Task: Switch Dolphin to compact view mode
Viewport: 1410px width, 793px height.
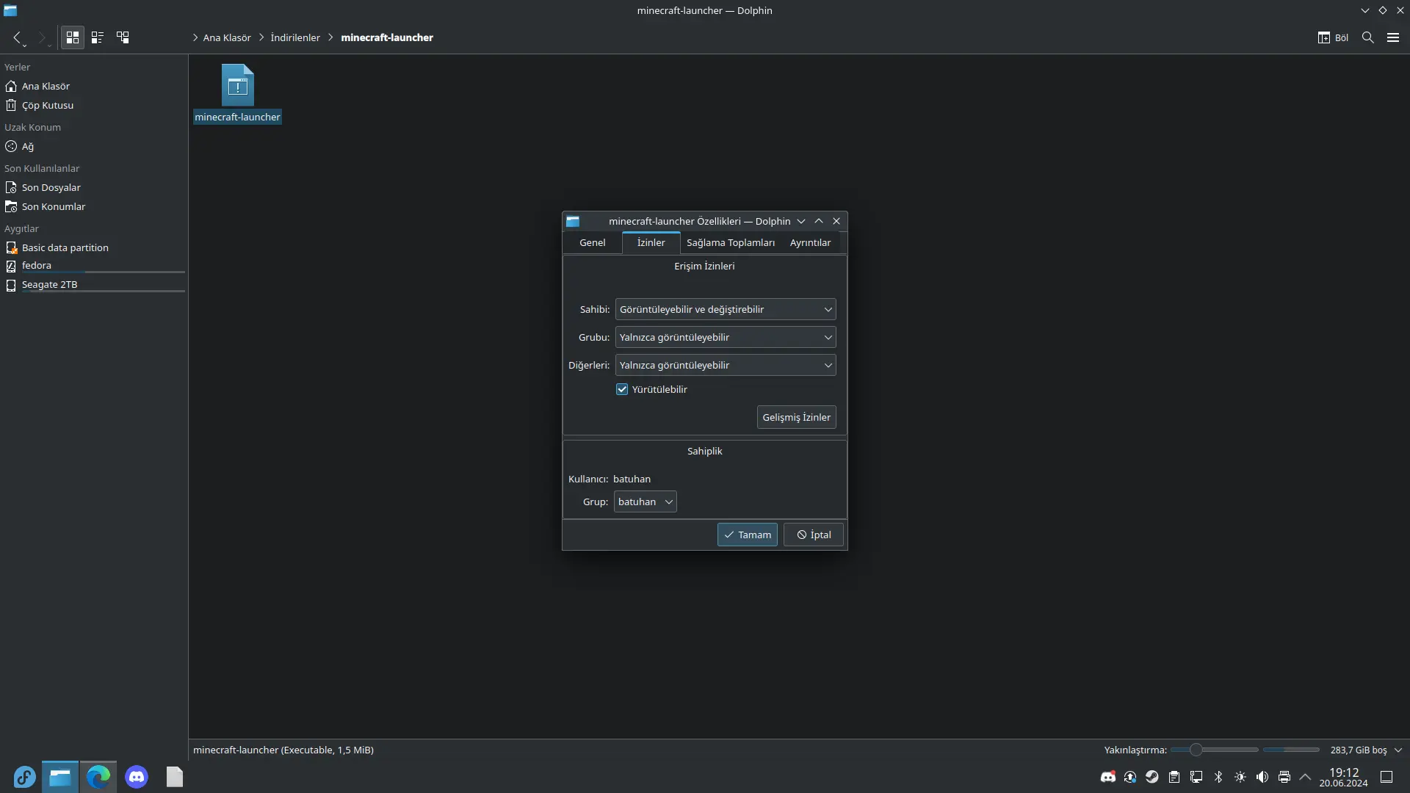Action: (98, 37)
